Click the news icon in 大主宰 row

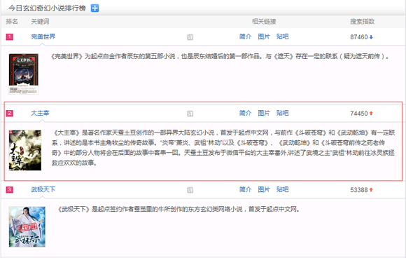(x=190, y=114)
